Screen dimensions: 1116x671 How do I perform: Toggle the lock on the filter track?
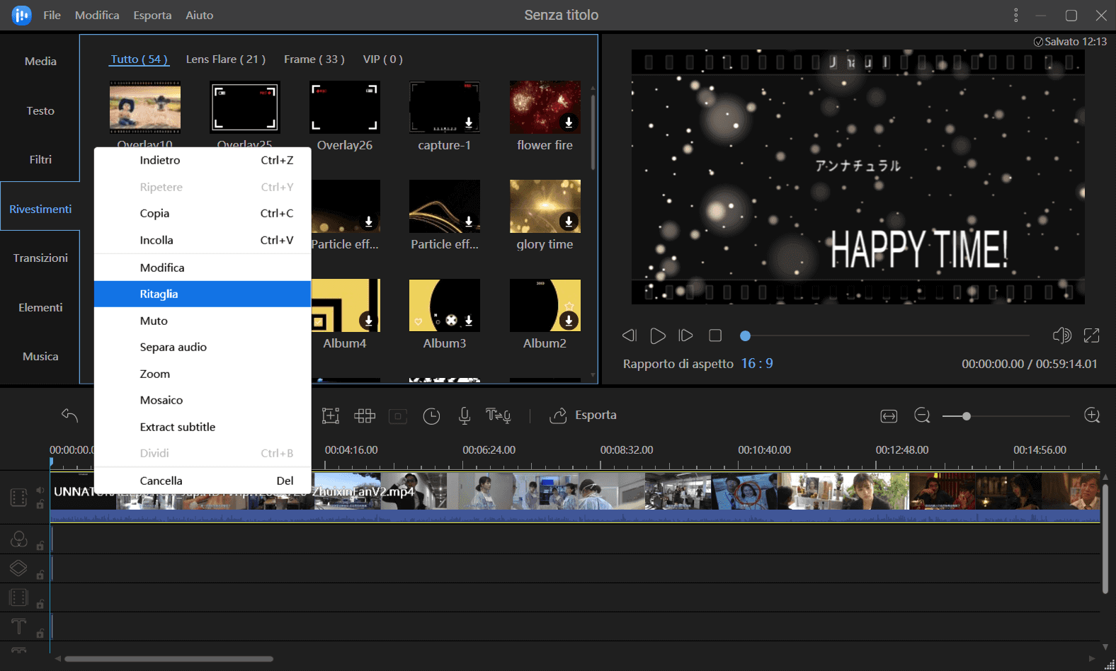[x=40, y=546]
